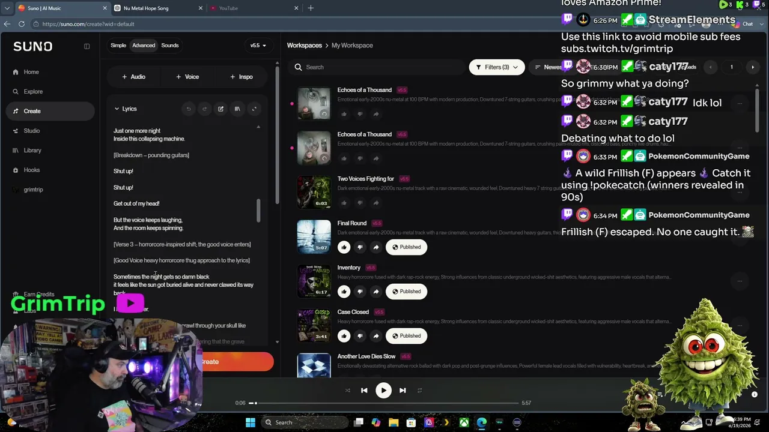Switch to the Nu Metal Hope Song tab
Viewport: 769px width, 432px height.
158,8
